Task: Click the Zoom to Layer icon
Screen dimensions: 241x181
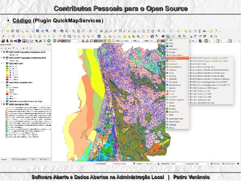Action: click(130, 31)
